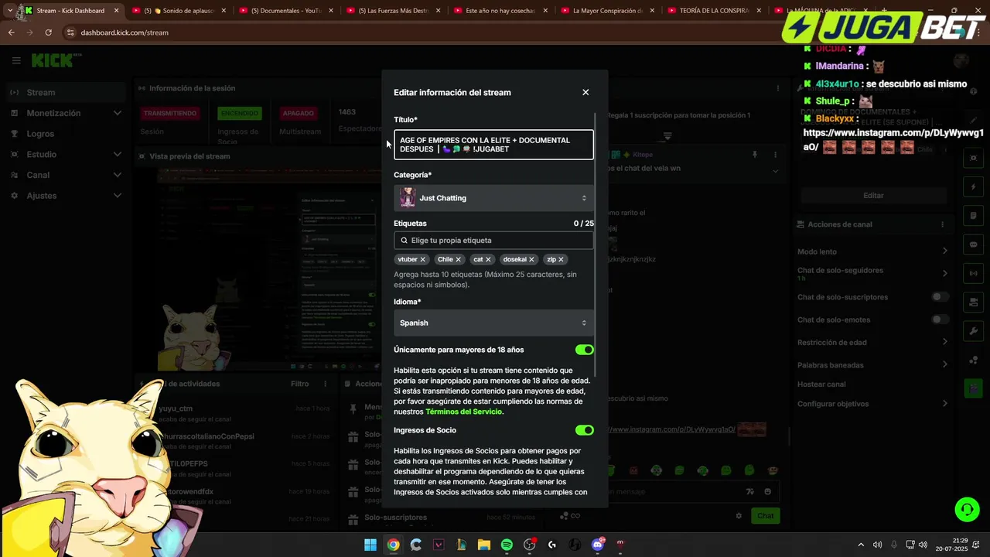The width and height of the screenshot is (990, 557).
Task: Open the Categoría Just Chatting dropdown
Action: click(x=493, y=198)
